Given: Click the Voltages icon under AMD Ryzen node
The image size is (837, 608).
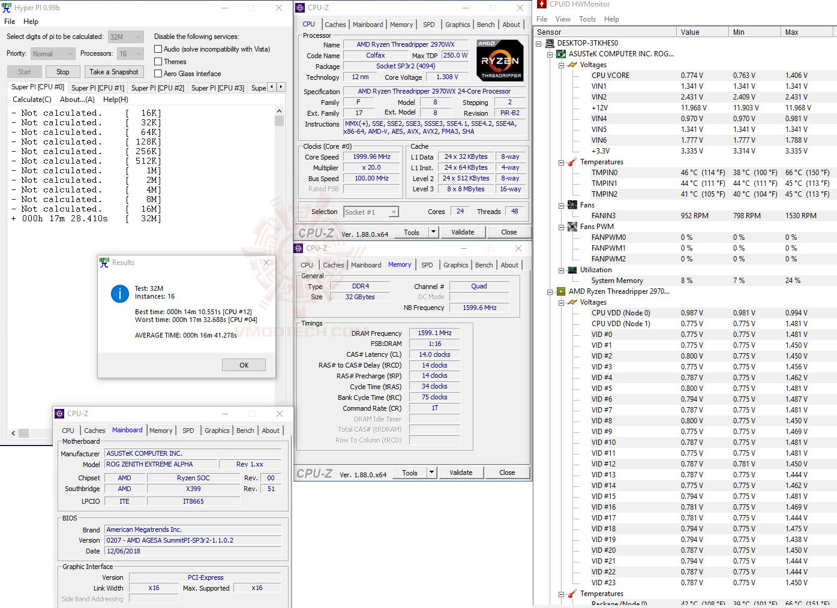Looking at the screenshot, I should tap(572, 302).
